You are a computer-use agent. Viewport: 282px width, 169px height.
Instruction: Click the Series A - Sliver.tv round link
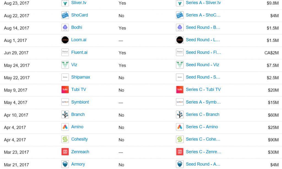pos(203,3)
